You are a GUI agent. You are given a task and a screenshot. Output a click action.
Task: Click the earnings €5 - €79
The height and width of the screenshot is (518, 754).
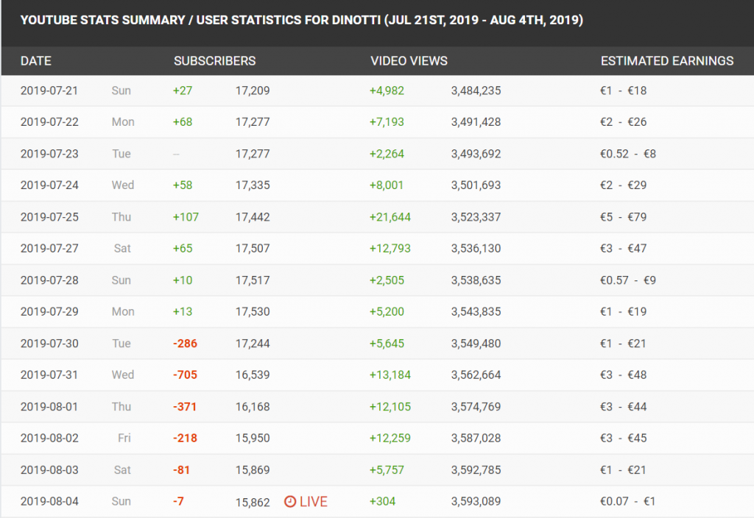(623, 217)
